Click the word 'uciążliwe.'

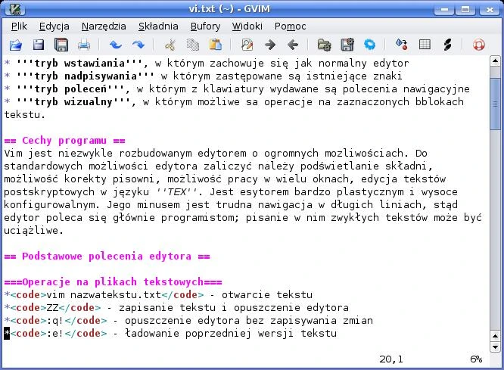[x=33, y=231]
